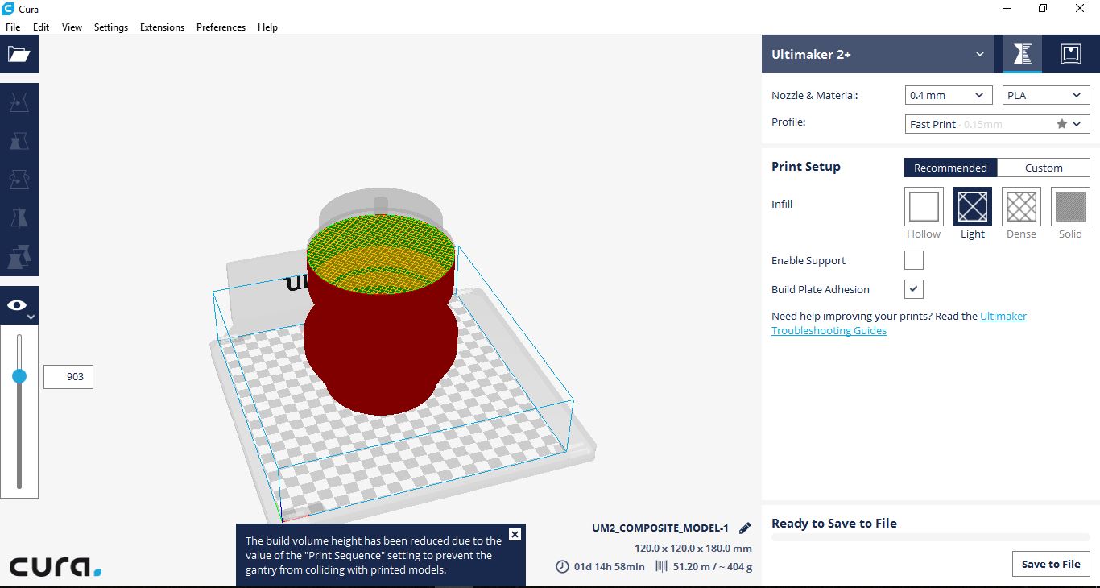Open the PLA material dropdown
1100x588 pixels.
pos(1046,95)
